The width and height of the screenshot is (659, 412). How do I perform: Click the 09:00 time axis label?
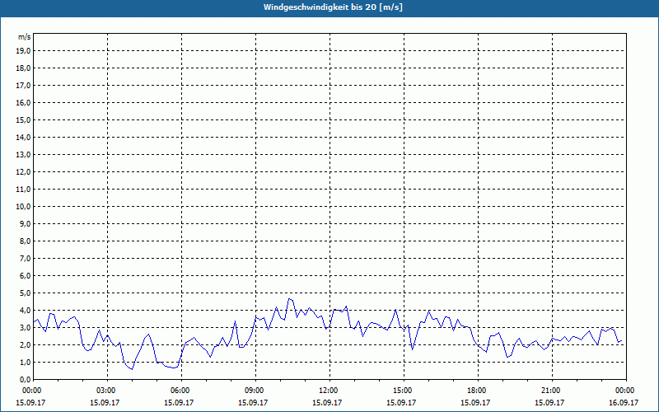[x=255, y=391]
